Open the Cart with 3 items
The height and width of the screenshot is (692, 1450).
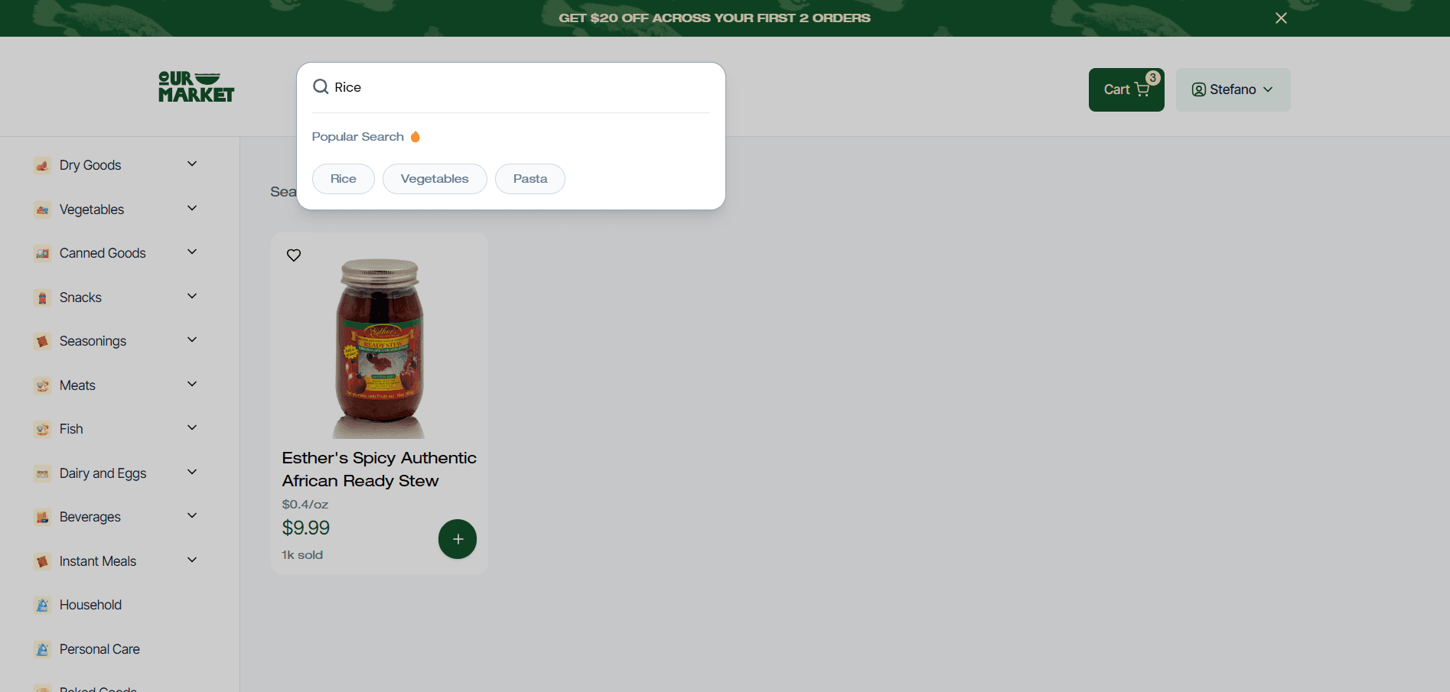[x=1126, y=89]
